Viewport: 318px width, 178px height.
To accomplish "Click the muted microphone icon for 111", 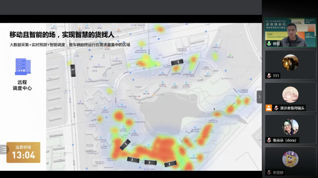I will coord(269,76).
